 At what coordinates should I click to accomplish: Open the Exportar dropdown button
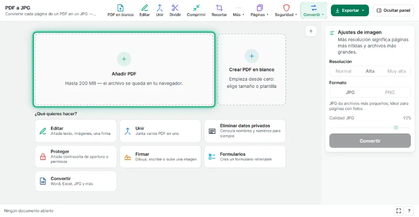(x=350, y=10)
